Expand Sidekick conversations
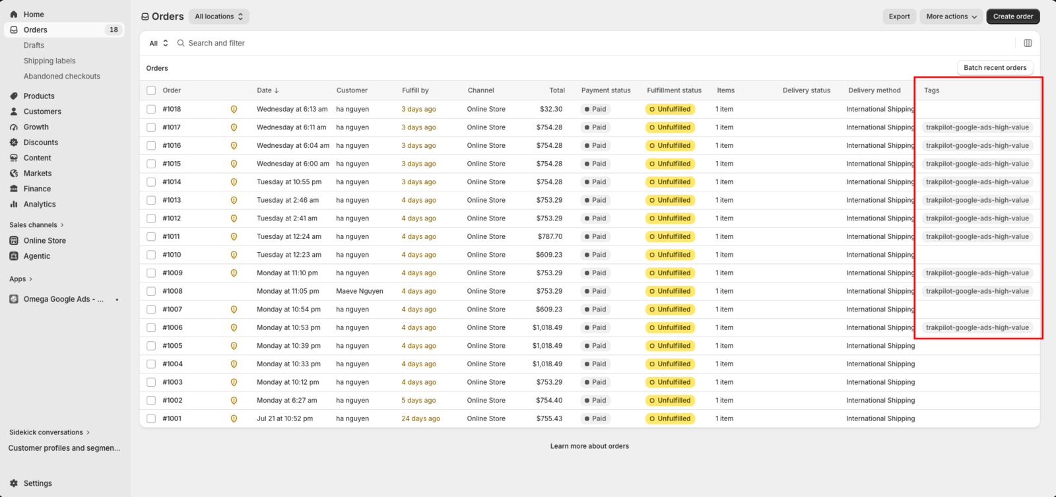This screenshot has width=1056, height=497. (49, 432)
